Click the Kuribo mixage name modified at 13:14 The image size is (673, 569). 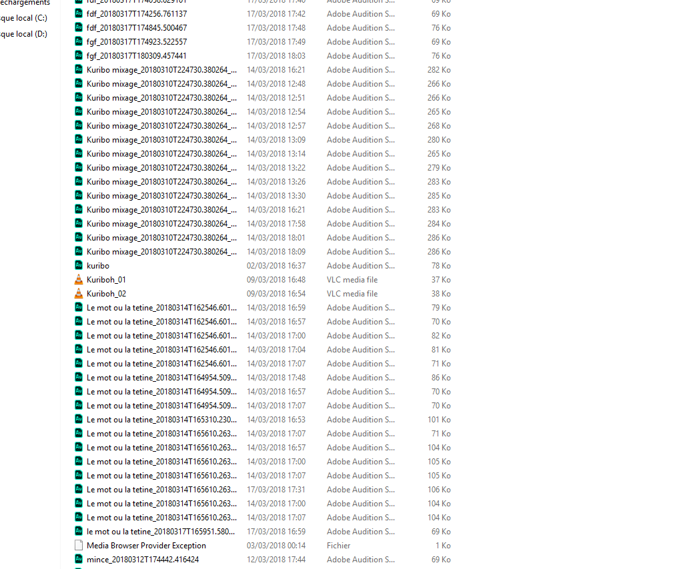pos(161,153)
